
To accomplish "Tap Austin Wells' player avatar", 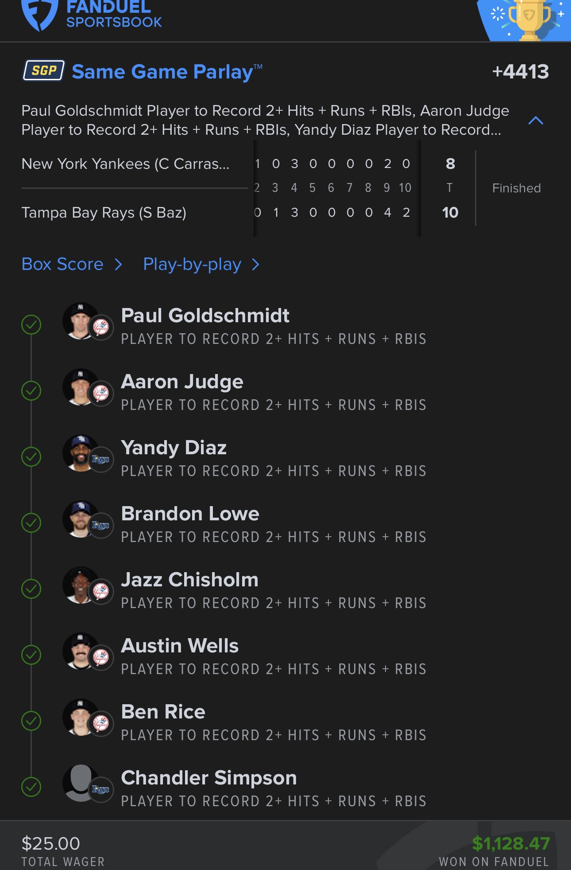I will coord(81,651).
